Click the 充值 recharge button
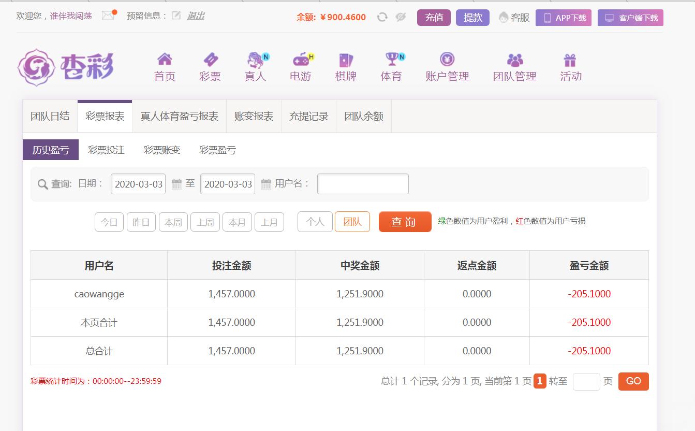The height and width of the screenshot is (431, 695). point(434,18)
